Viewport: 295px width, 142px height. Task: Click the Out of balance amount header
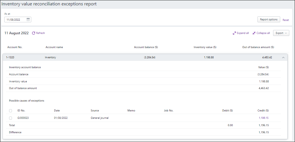tap(258, 47)
